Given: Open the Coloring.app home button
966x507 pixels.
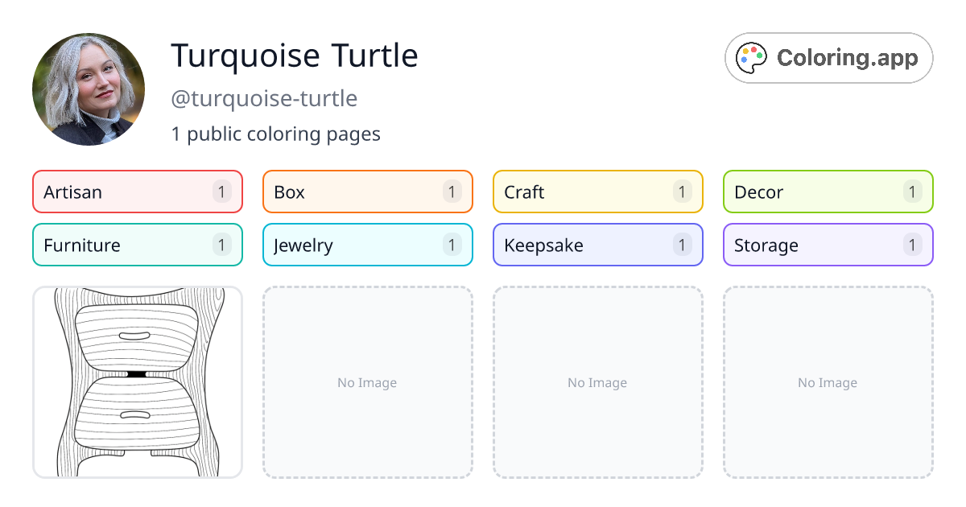Looking at the screenshot, I should click(x=828, y=57).
